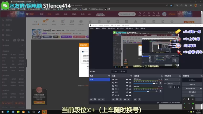This screenshot has height=114, width=203.
Task: Move source down in Sources toolbar
Action: click(x=129, y=99)
